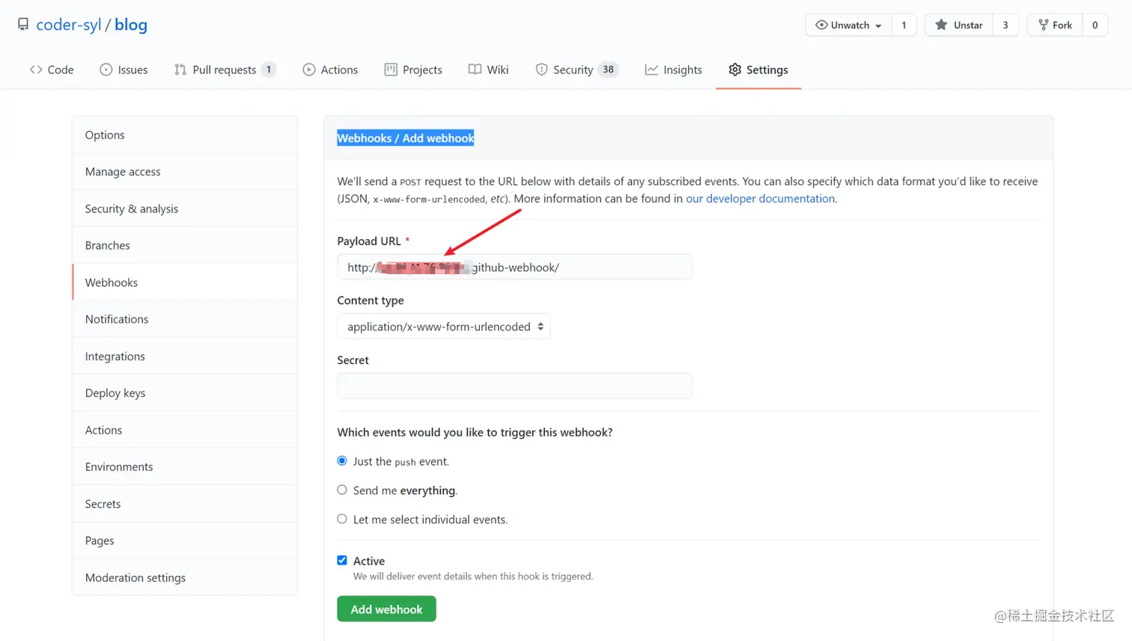Click the stargazers count 3

coord(1005,25)
